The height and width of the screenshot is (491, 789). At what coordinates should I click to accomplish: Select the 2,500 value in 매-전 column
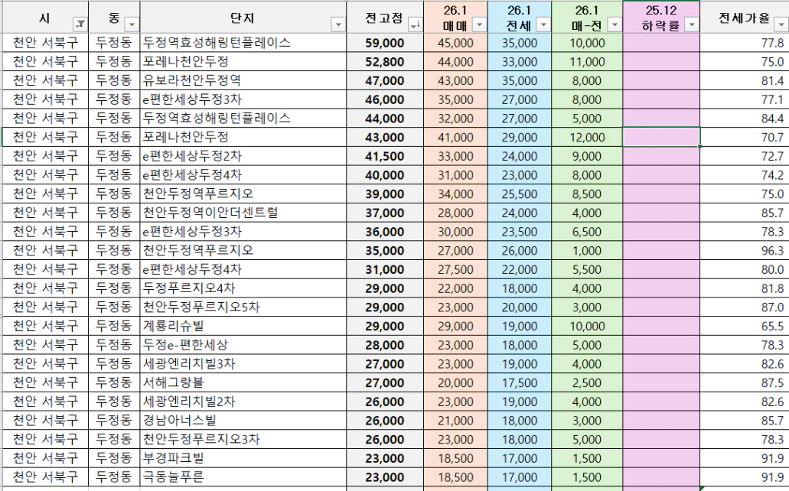click(587, 382)
